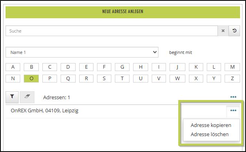The height and width of the screenshot is (152, 246).
Task: Reset filters with eraser icon
Action: (27, 97)
